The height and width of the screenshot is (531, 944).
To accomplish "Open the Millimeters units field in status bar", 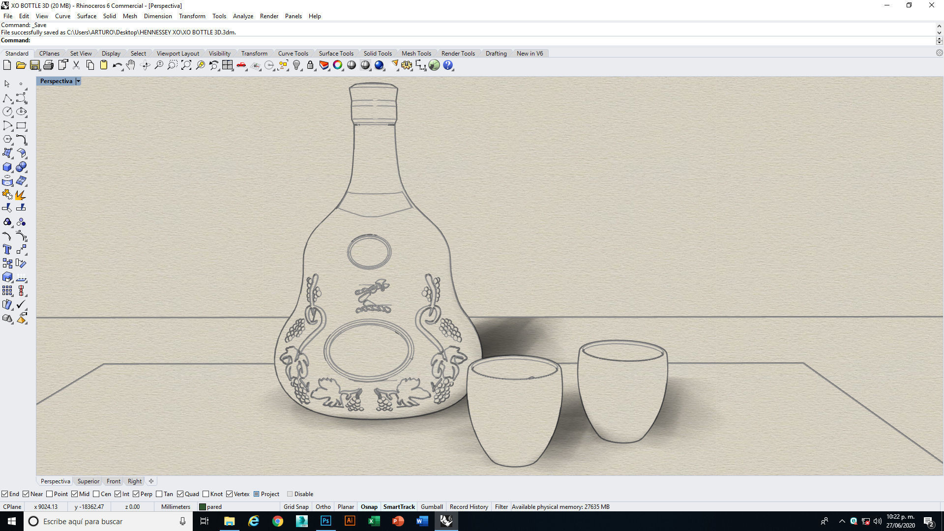I will tap(176, 507).
